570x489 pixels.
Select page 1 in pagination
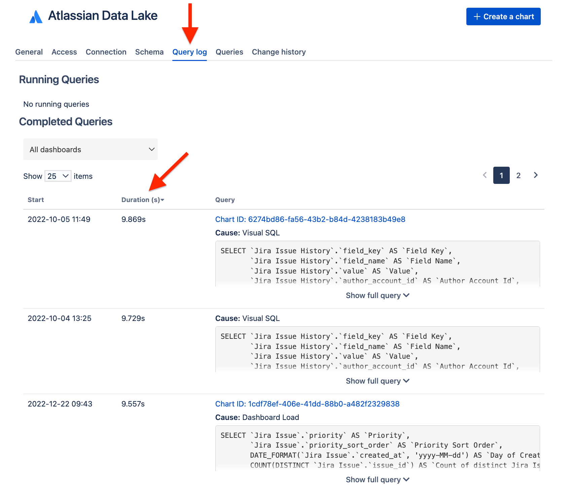pos(501,175)
